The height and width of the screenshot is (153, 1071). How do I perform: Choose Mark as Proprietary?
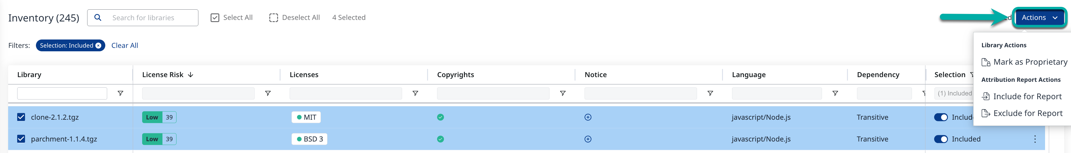(x=1030, y=62)
